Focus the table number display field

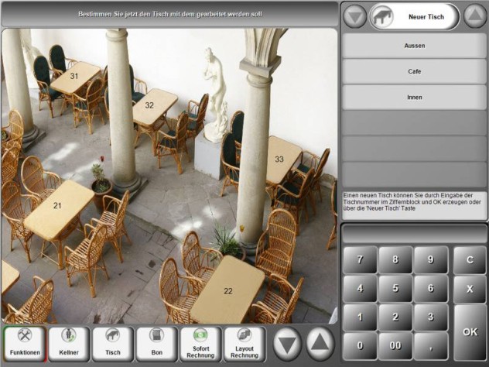pyautogui.click(x=415, y=234)
